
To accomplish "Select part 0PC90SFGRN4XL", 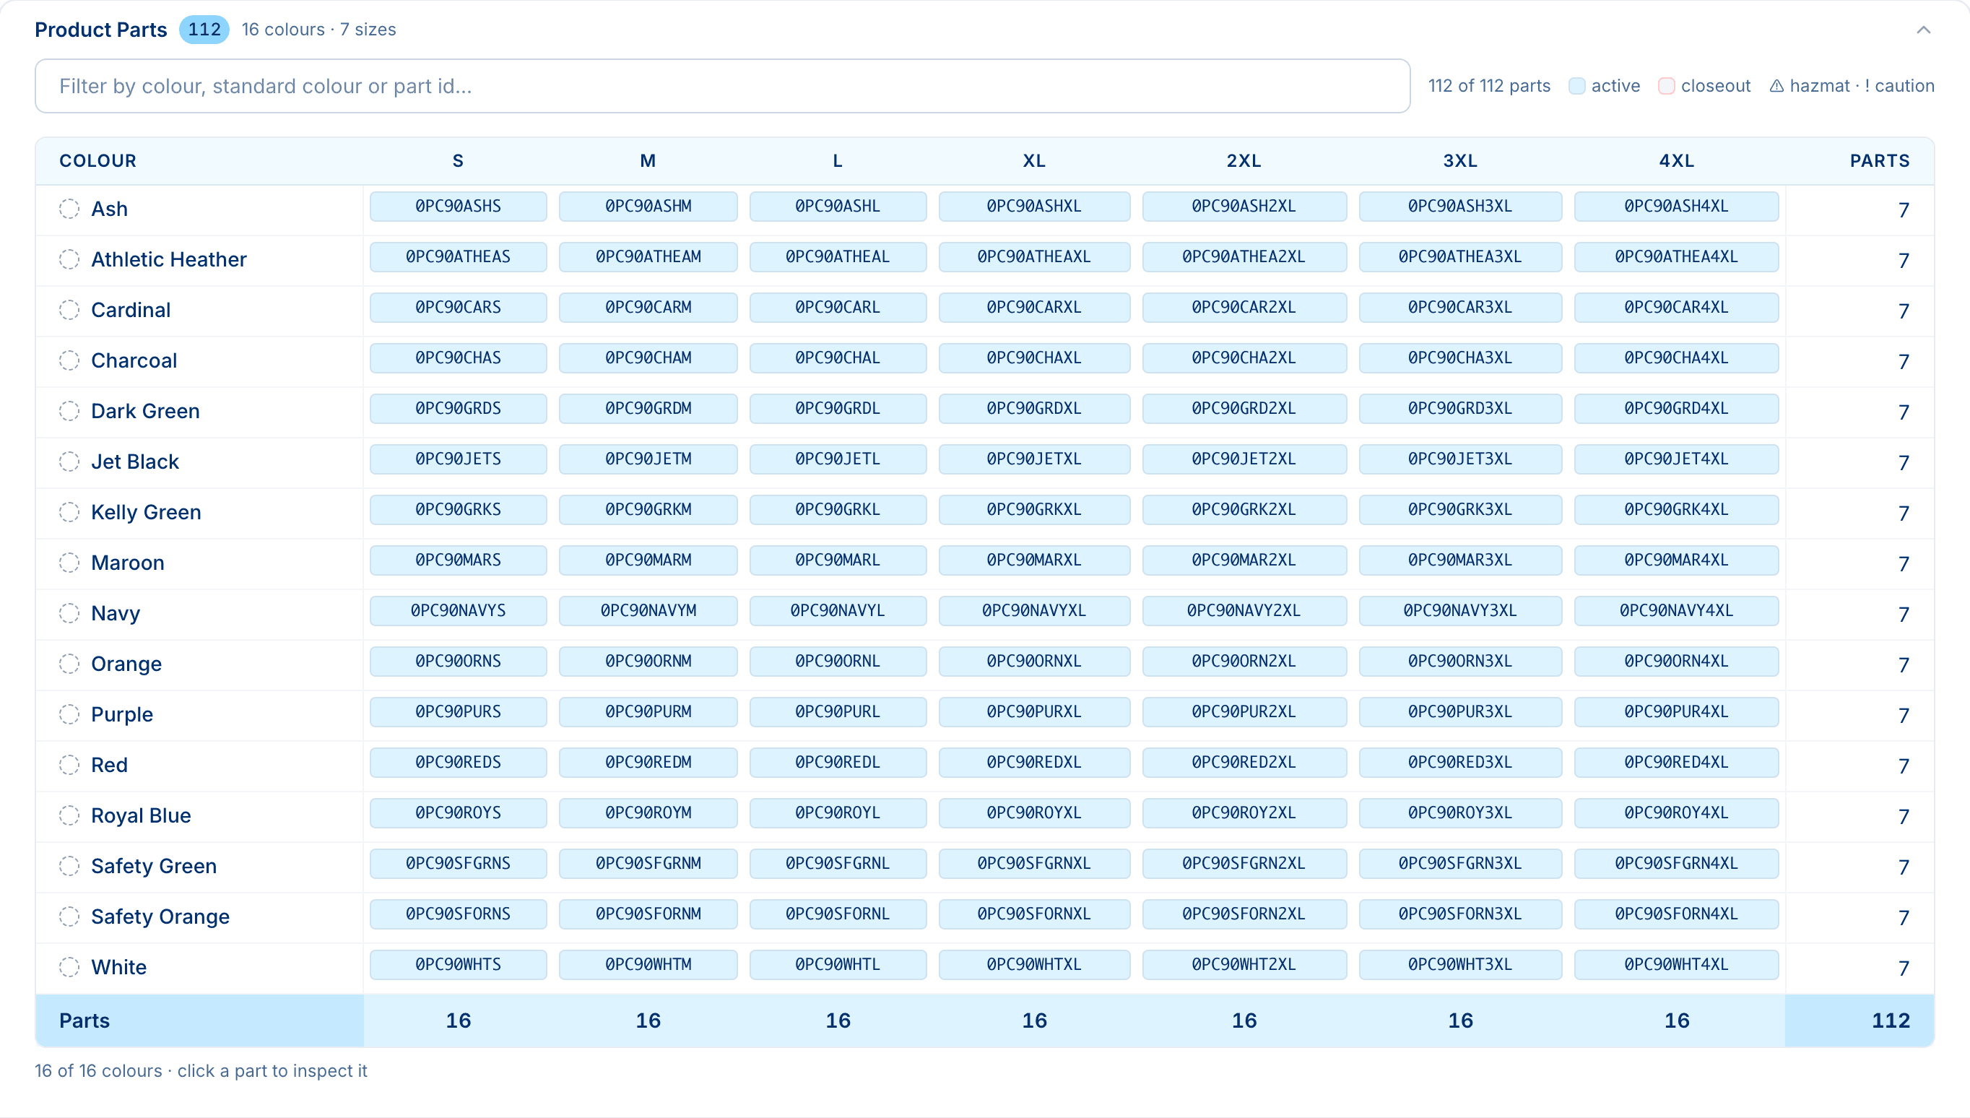I will 1676,864.
